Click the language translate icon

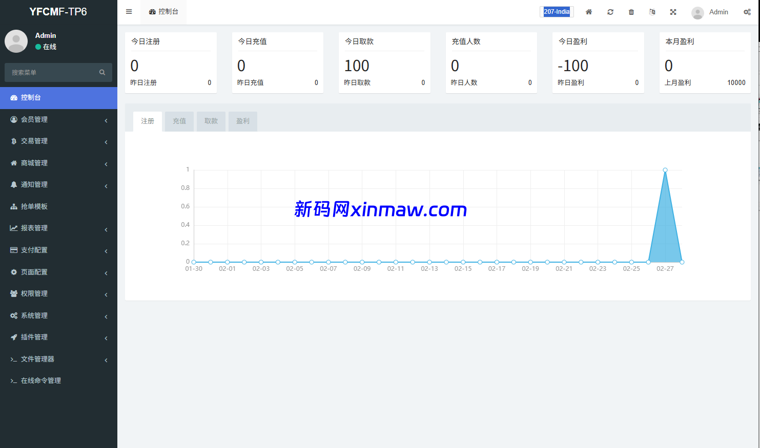pyautogui.click(x=652, y=12)
